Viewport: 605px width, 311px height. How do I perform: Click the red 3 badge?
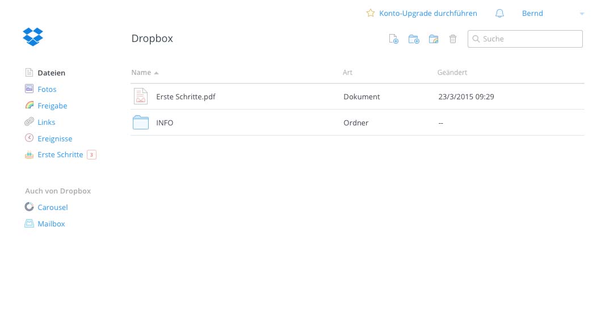[91, 155]
